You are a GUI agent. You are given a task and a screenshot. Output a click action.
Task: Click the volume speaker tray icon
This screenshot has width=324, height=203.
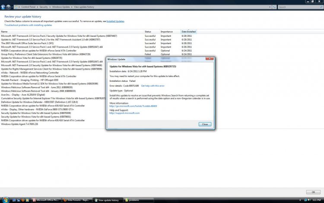pos(309,200)
